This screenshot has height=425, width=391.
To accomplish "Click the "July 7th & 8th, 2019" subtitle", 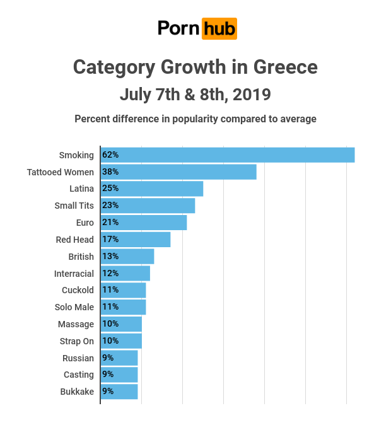I will tap(195, 95).
